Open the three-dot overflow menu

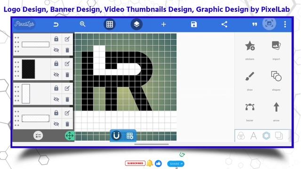(285, 24)
